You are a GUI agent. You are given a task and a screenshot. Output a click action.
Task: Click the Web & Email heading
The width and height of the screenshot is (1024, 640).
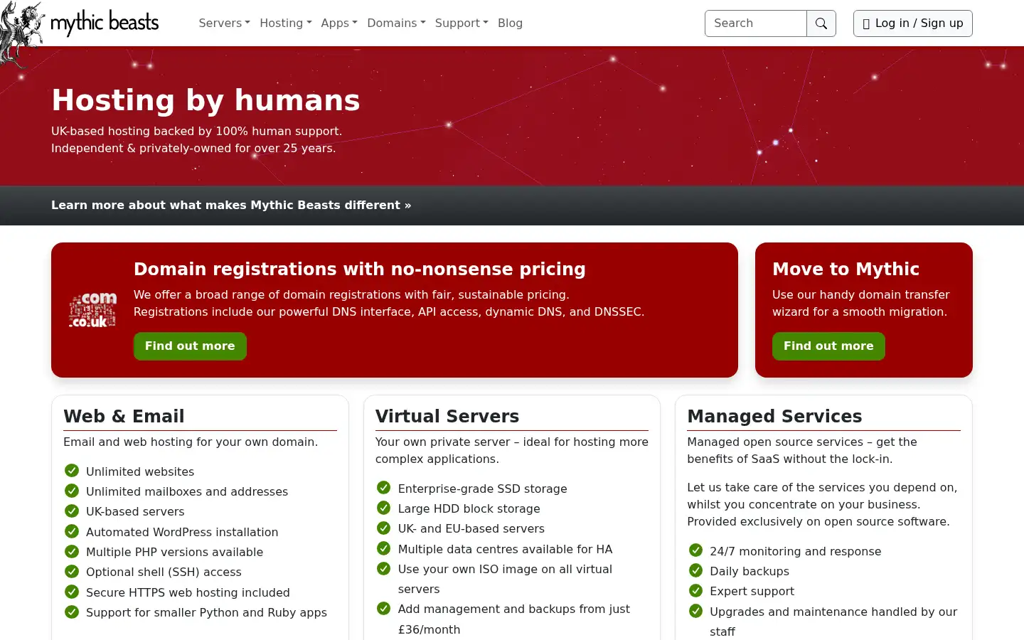pyautogui.click(x=124, y=416)
